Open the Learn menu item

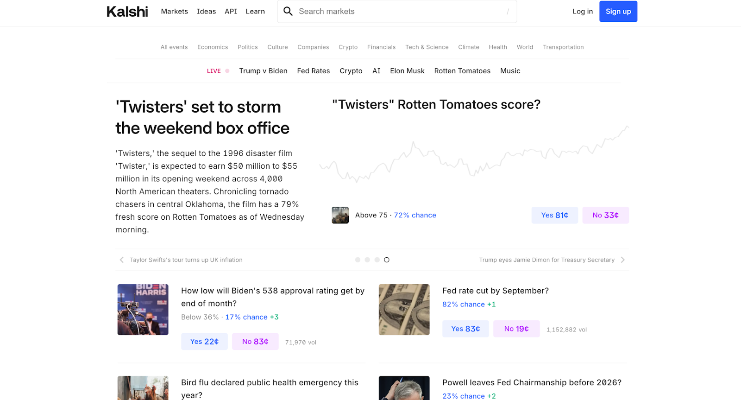click(x=255, y=11)
